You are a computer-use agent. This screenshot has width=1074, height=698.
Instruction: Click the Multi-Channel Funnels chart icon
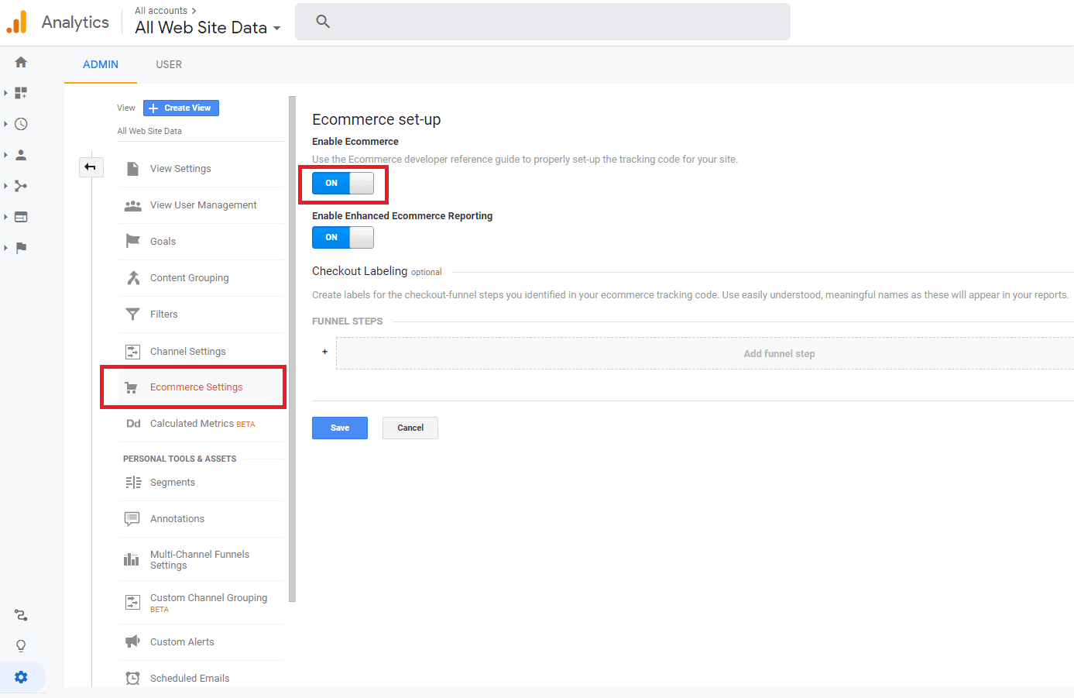132,559
